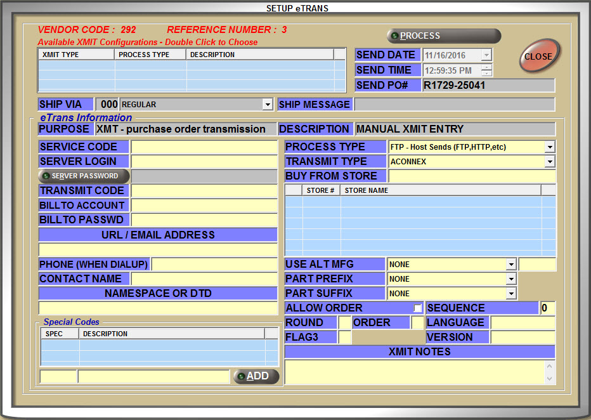Select the STORE NAME column header
591x420 pixels.
[440, 190]
